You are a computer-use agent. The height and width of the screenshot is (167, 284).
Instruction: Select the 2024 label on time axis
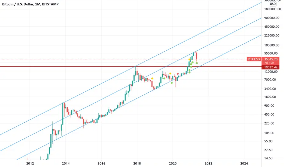[x=244, y=163]
